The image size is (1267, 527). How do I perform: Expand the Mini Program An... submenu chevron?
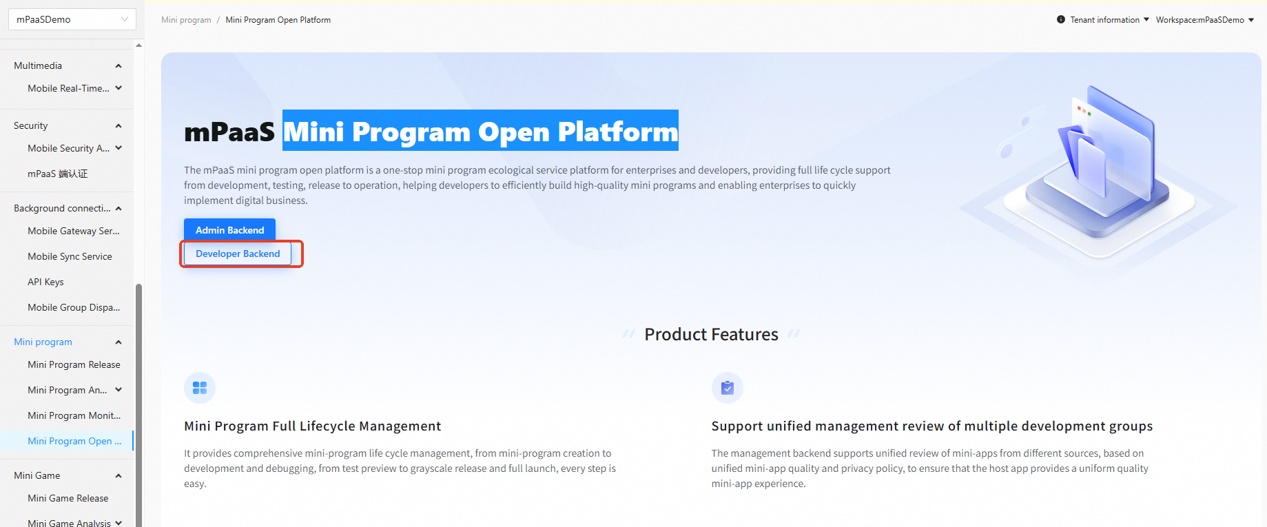(119, 390)
